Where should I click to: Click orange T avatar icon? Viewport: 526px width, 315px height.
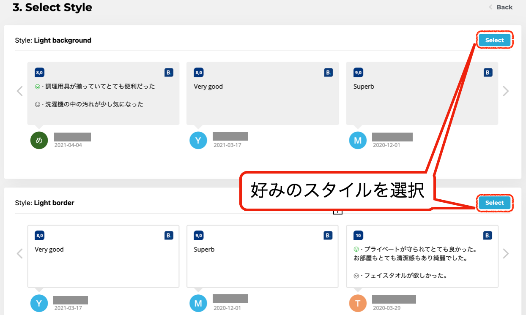pos(358,303)
